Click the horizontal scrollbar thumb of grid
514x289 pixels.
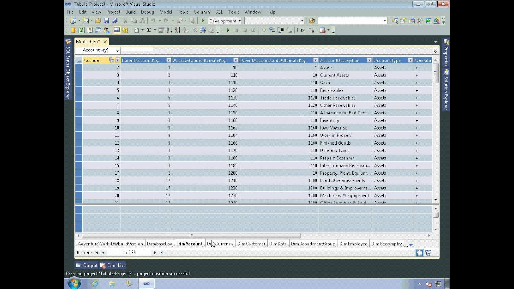tap(191, 236)
